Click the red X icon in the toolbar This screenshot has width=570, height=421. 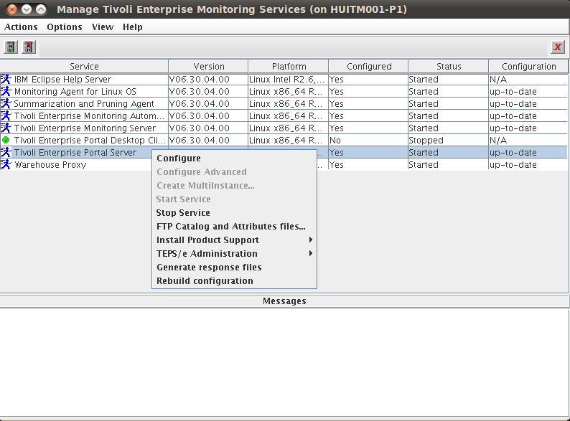coord(558,47)
